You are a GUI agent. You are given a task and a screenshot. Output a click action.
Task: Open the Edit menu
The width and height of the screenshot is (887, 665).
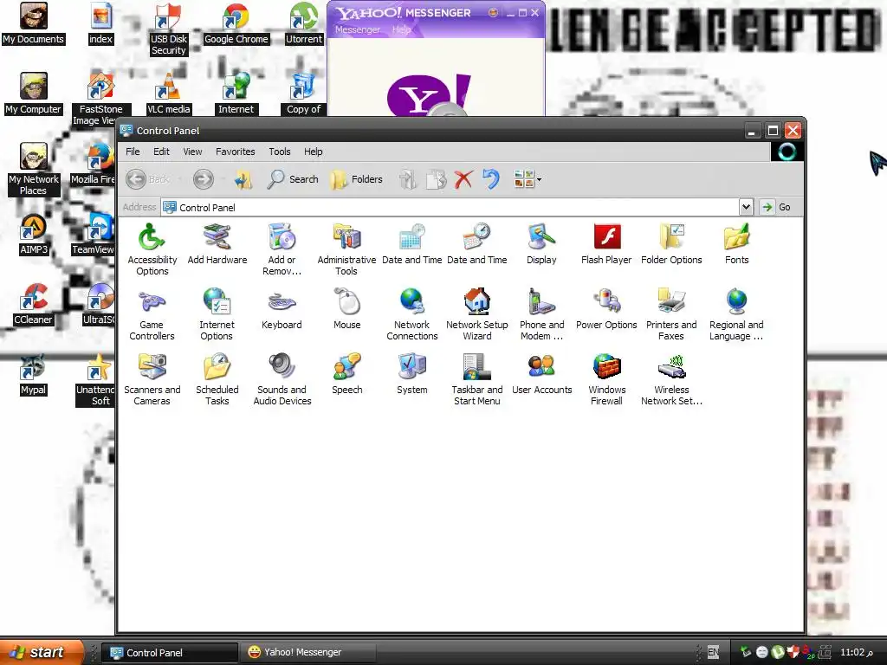(x=161, y=152)
